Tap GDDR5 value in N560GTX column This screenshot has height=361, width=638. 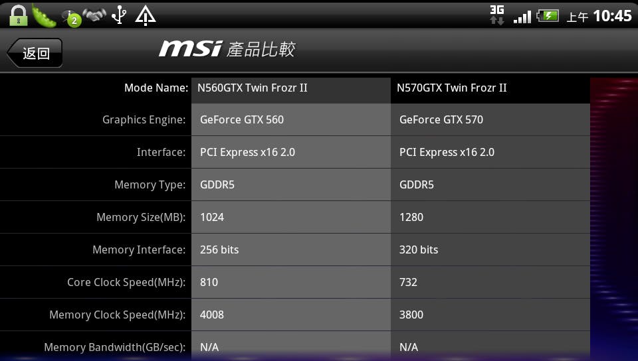tap(291, 184)
